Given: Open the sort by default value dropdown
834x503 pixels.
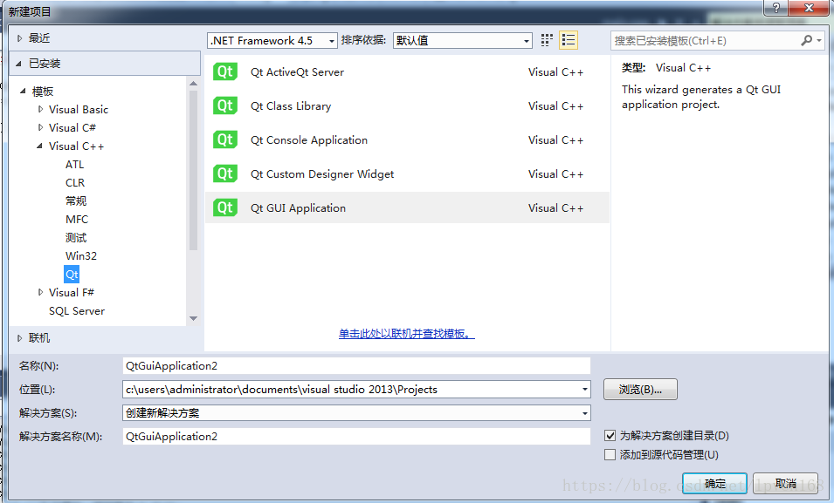Looking at the screenshot, I should (x=463, y=40).
